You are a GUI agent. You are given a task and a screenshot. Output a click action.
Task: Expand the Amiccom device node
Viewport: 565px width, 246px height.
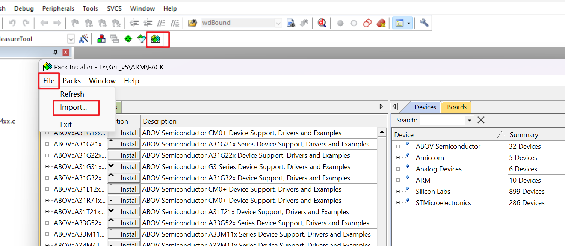[398, 158]
